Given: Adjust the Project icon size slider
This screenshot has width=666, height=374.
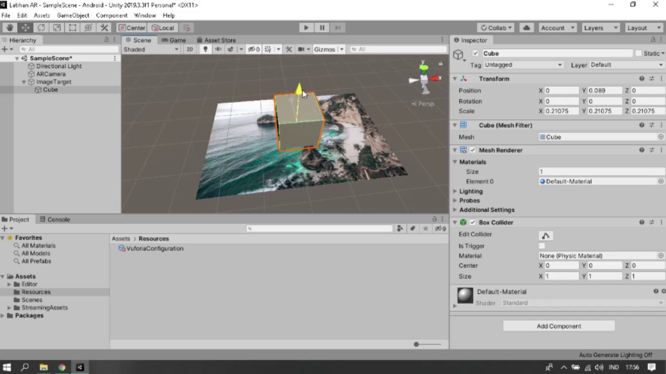Looking at the screenshot, I should (416, 344).
